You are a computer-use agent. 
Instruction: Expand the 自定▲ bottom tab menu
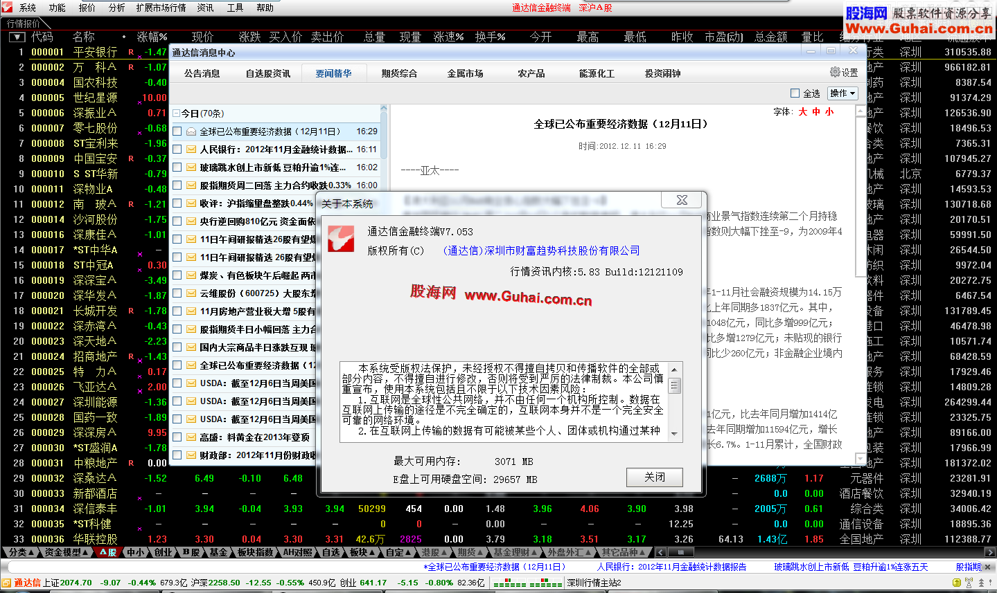(x=400, y=552)
